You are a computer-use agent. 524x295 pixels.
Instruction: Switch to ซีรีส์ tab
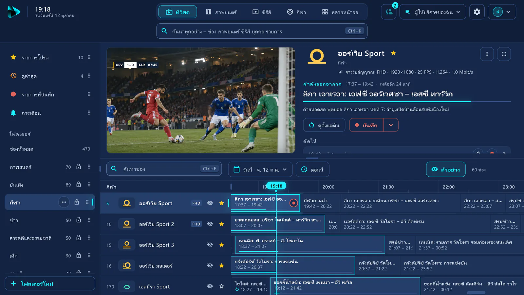[262, 12]
